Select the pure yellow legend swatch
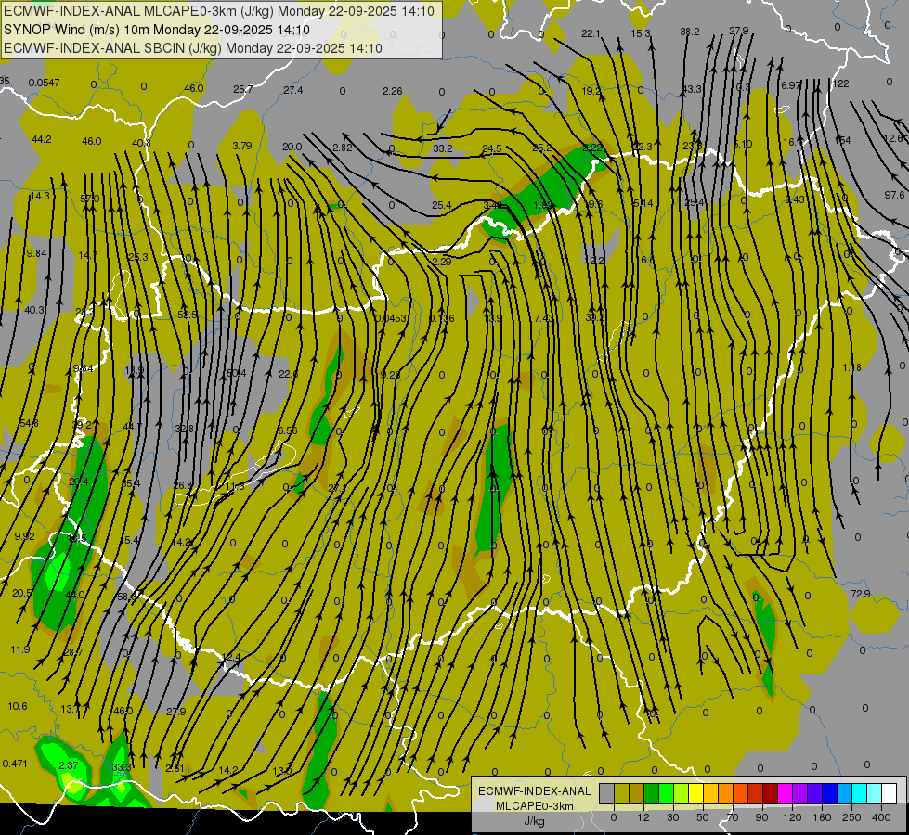Viewport: 909px width, 835px height. [x=695, y=793]
